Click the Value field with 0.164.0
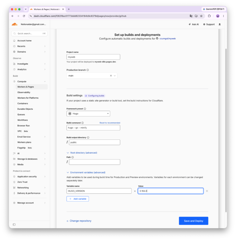 171,191
